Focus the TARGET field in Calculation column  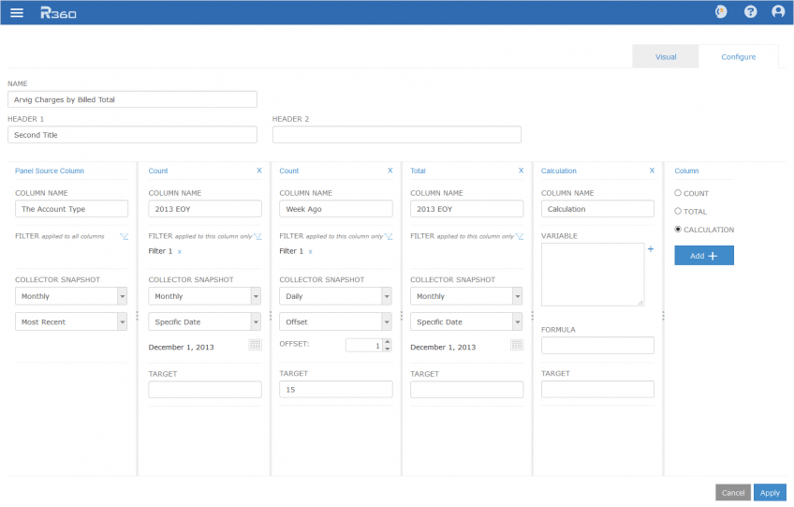pyautogui.click(x=597, y=389)
